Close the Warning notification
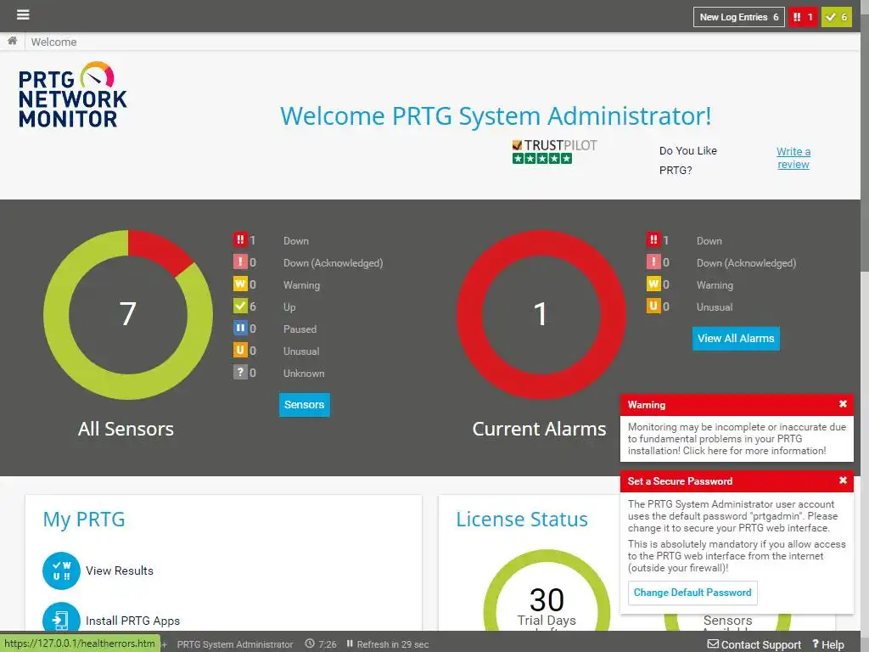The image size is (869, 652). pos(843,404)
